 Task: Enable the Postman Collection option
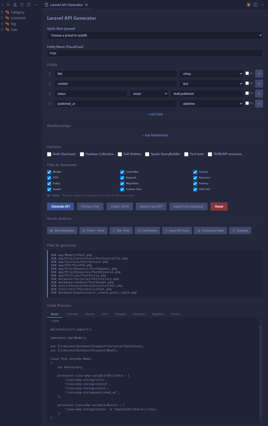(x=82, y=154)
